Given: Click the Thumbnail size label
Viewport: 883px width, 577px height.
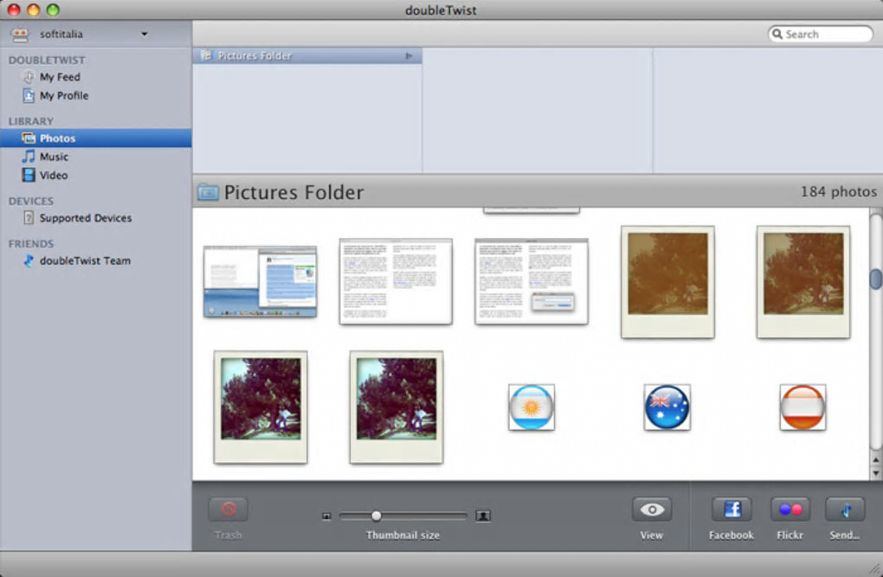Looking at the screenshot, I should 403,535.
